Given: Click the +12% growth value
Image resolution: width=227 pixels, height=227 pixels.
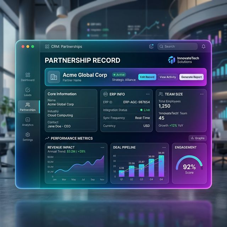Looking at the screenshot, I should (x=173, y=126).
